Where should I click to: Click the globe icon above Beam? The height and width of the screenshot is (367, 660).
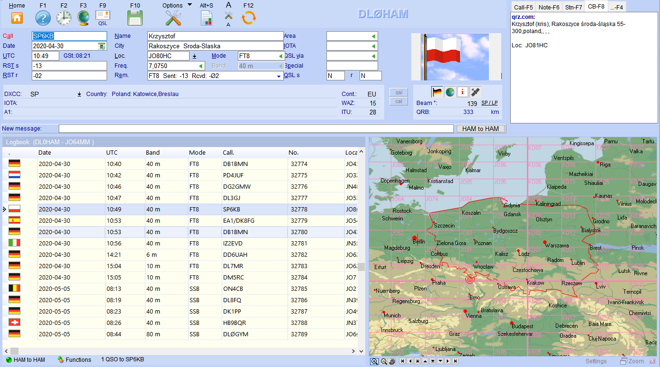(x=450, y=92)
